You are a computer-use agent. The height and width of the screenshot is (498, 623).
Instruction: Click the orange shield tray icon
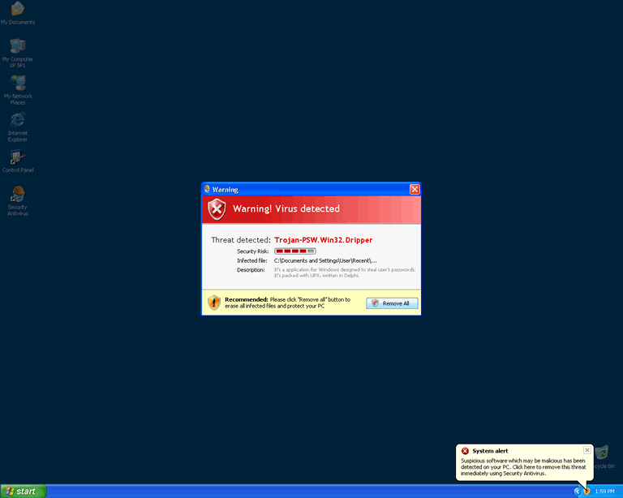pyautogui.click(x=586, y=491)
